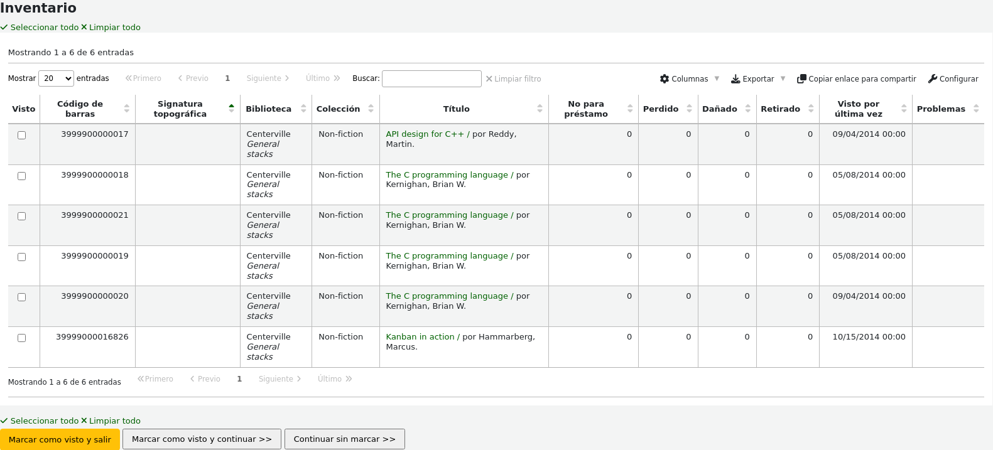The height and width of the screenshot is (450, 993).
Task: Click the No para préstamo sort icon
Action: click(x=630, y=109)
